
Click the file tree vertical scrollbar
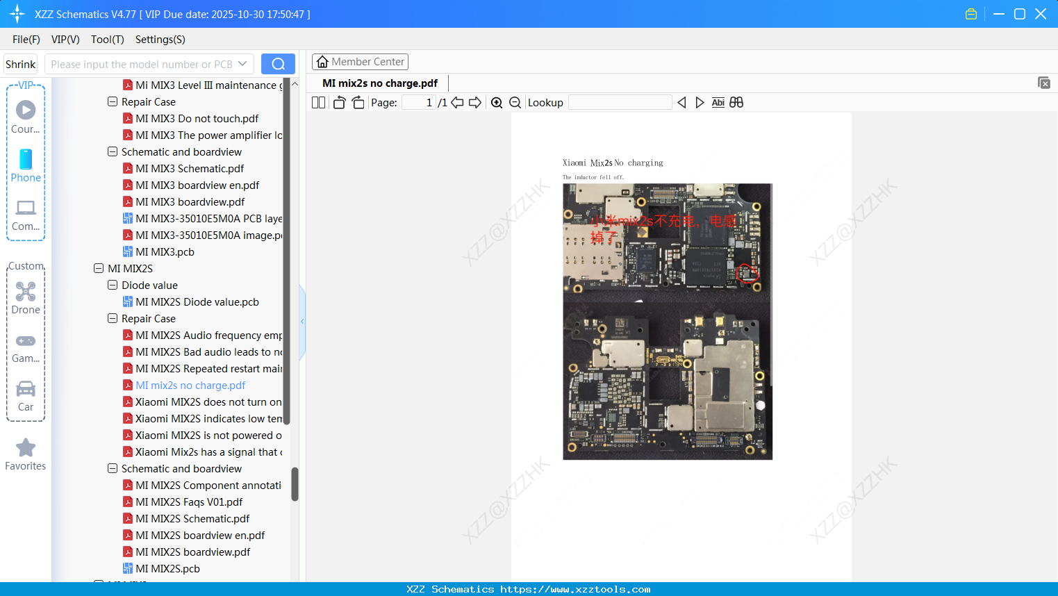(x=295, y=483)
